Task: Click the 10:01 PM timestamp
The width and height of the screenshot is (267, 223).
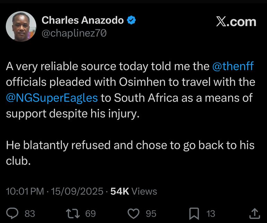Action: click(26, 191)
